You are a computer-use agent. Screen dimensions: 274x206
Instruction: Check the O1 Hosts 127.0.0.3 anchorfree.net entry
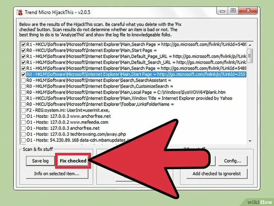point(23,128)
